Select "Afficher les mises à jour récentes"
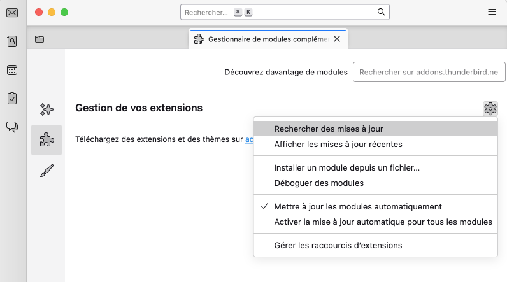 click(338, 145)
